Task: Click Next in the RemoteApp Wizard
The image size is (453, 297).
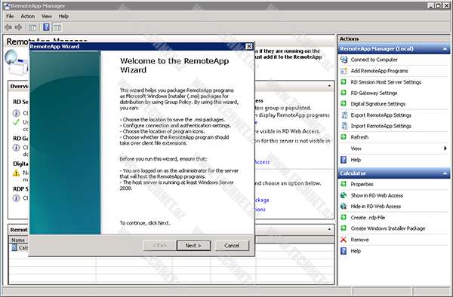Action: click(193, 246)
